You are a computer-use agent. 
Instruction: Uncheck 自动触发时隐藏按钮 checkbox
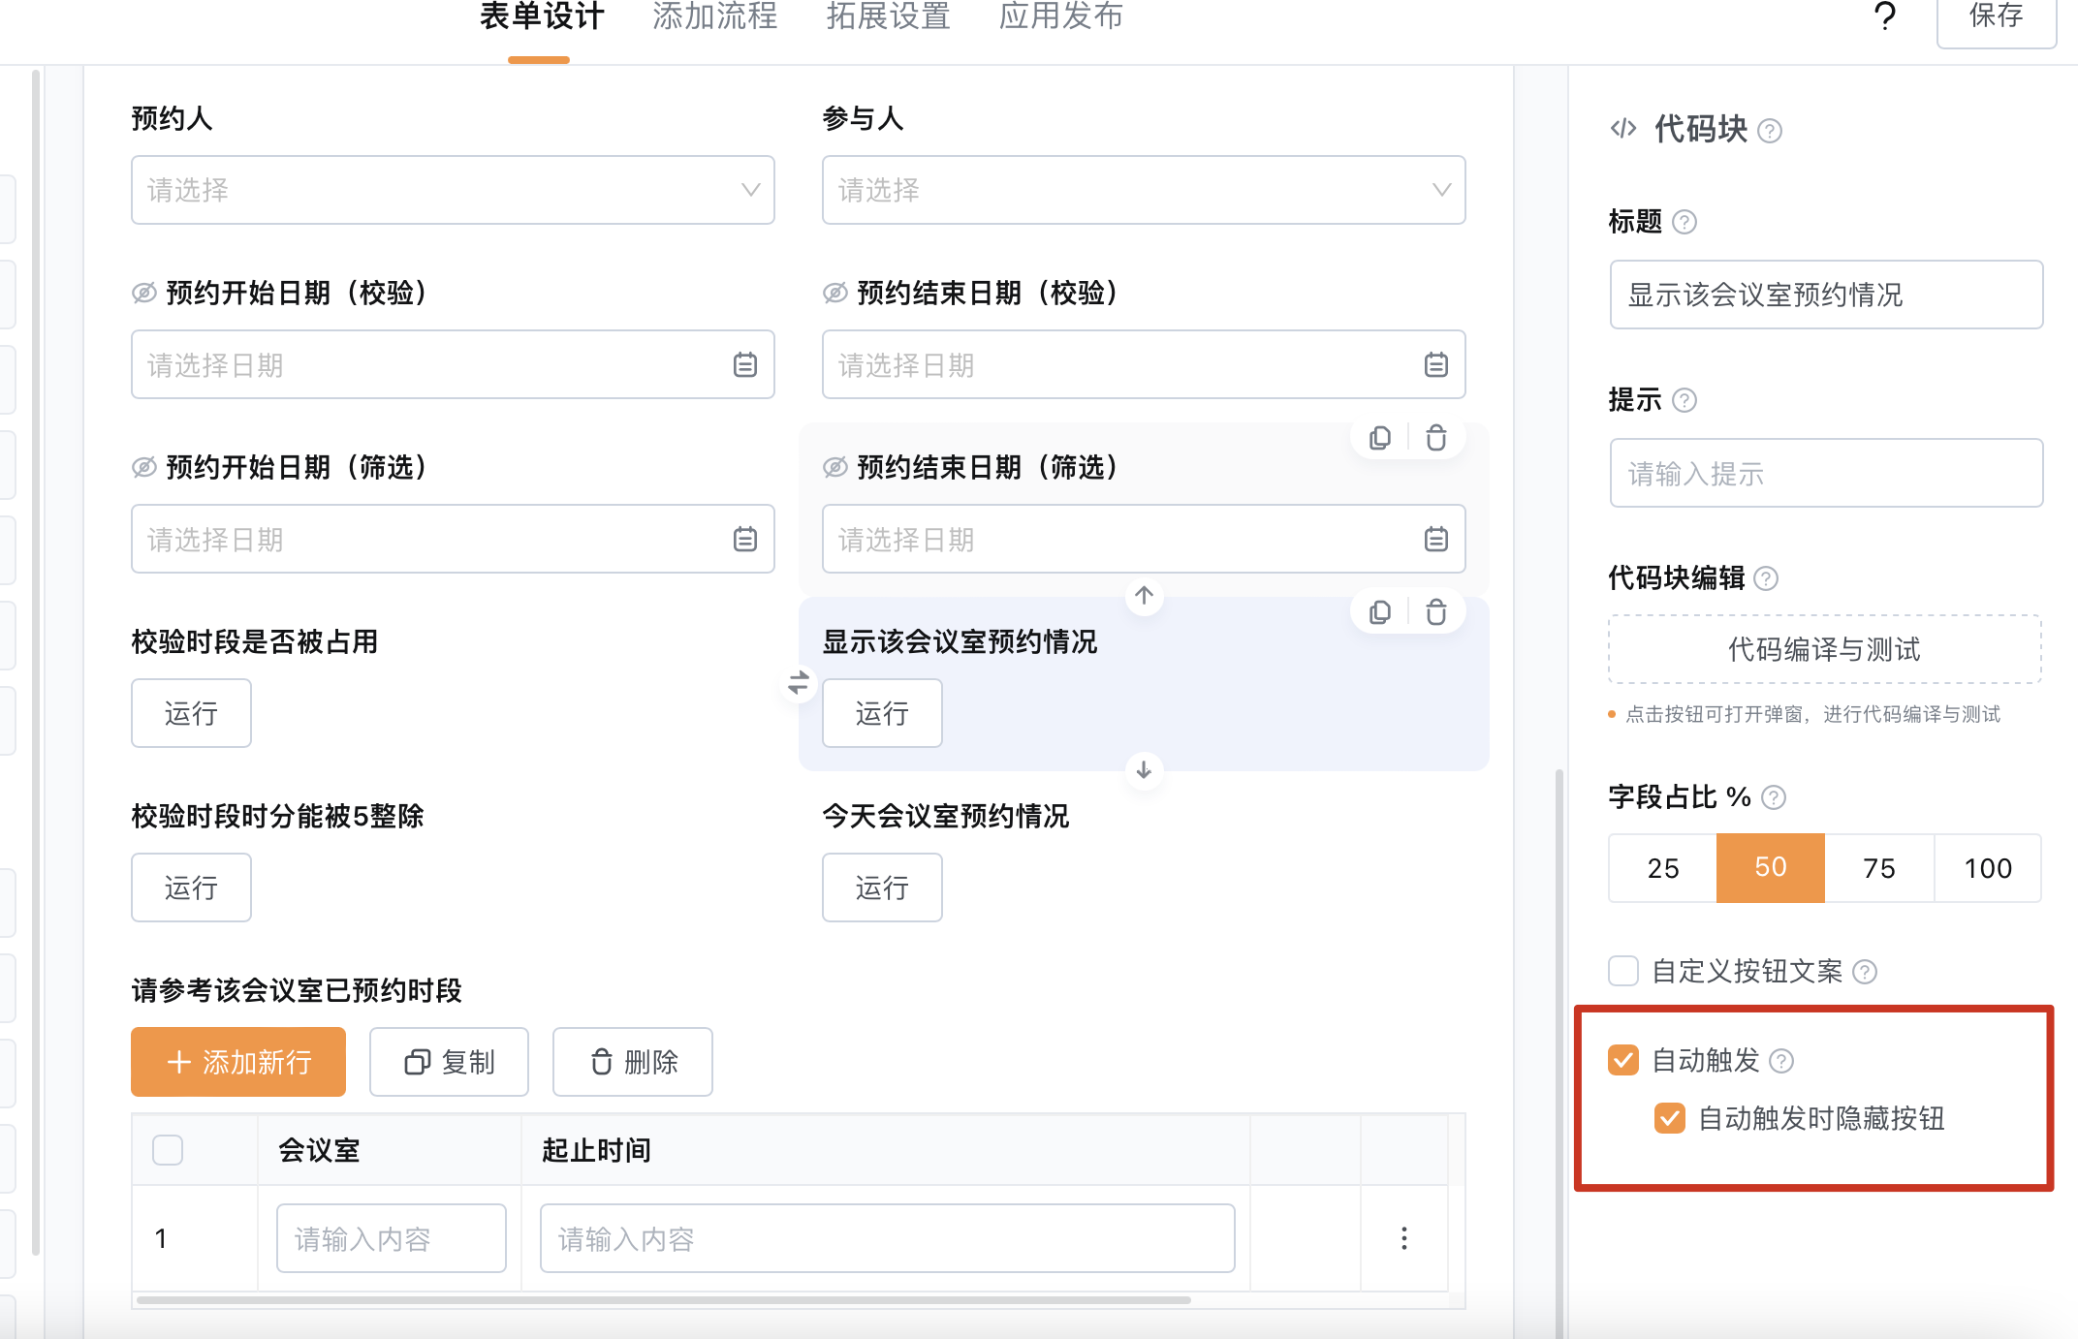coord(1670,1118)
